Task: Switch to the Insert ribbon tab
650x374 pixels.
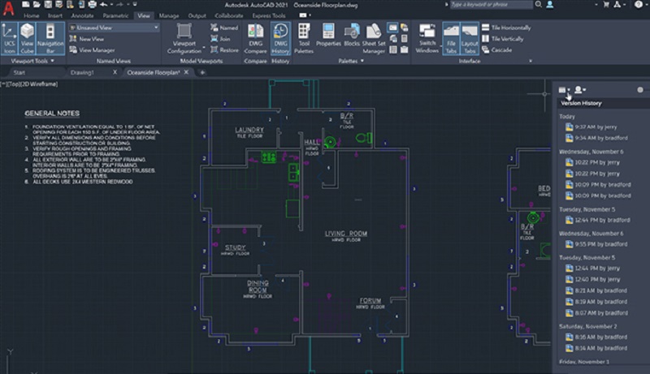Action: coord(54,15)
